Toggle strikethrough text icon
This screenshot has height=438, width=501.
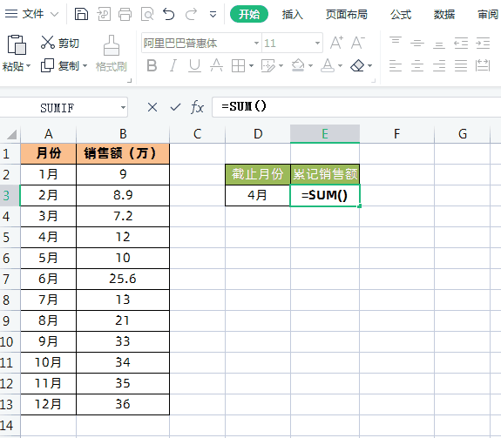[216, 66]
